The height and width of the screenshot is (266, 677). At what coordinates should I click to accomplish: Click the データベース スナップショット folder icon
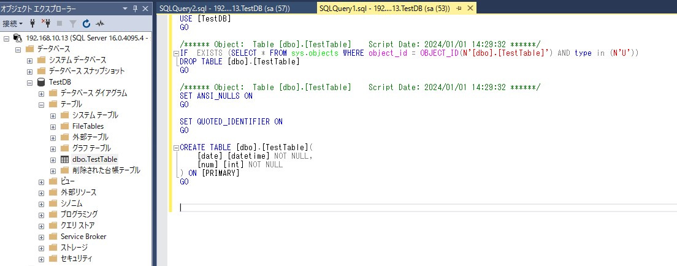(42, 71)
